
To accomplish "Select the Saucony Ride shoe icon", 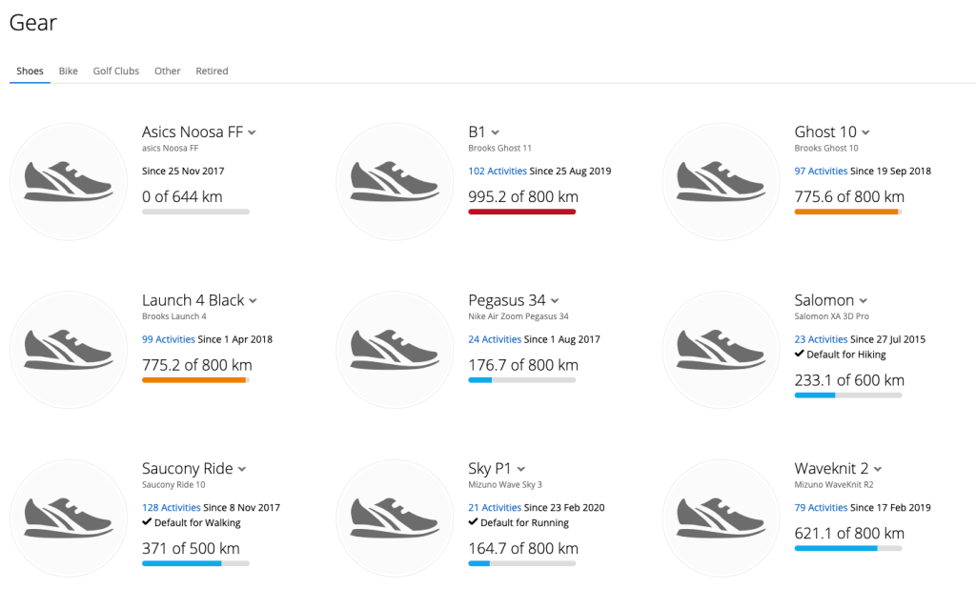I will click(67, 517).
